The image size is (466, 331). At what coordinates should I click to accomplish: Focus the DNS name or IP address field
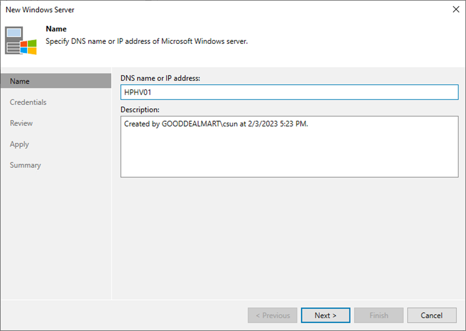point(289,92)
